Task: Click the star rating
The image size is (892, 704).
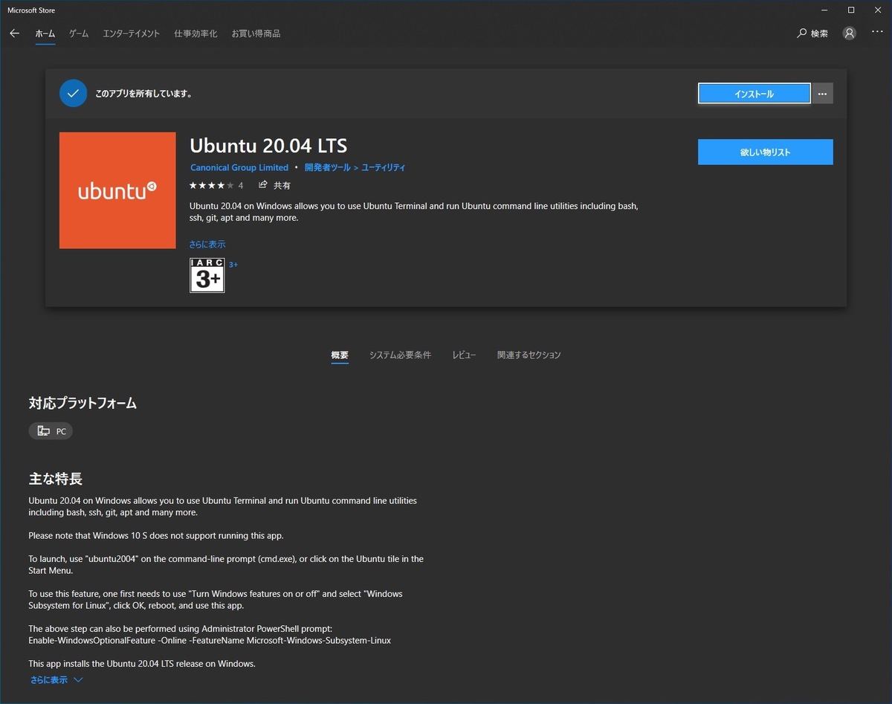Action: point(211,185)
